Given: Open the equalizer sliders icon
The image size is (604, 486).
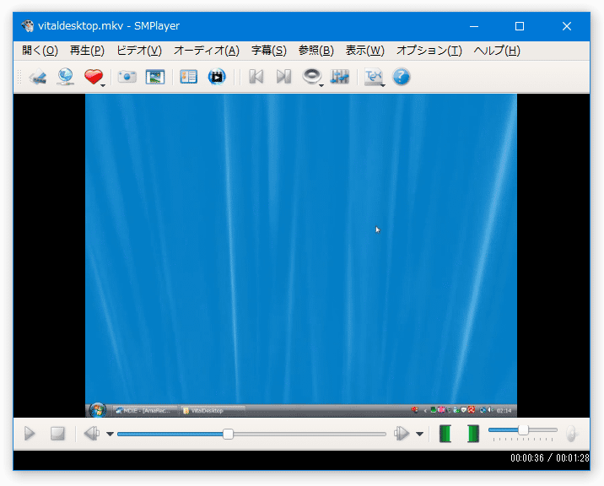Looking at the screenshot, I should (340, 77).
